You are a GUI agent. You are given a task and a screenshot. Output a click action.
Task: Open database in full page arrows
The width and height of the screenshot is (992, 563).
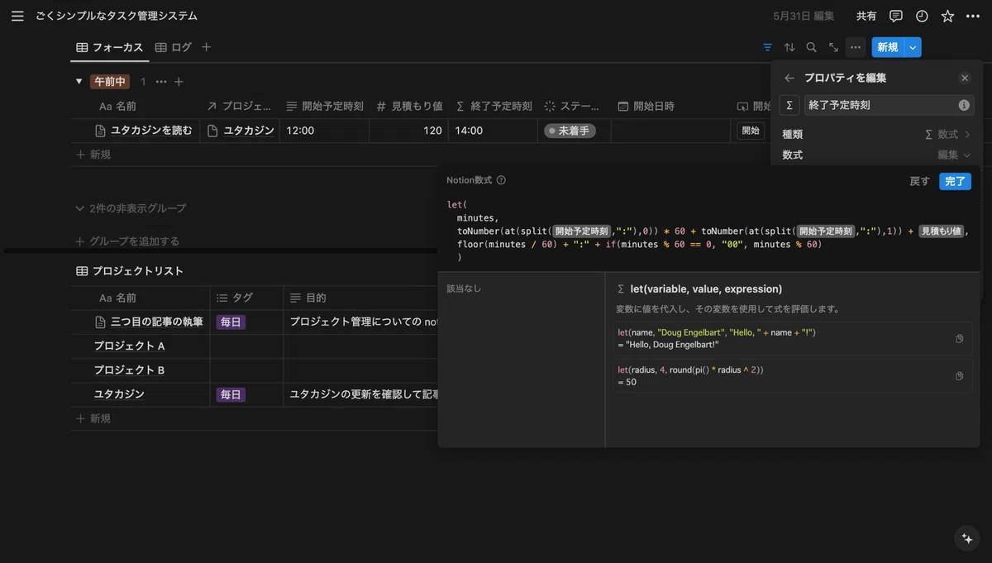point(833,47)
